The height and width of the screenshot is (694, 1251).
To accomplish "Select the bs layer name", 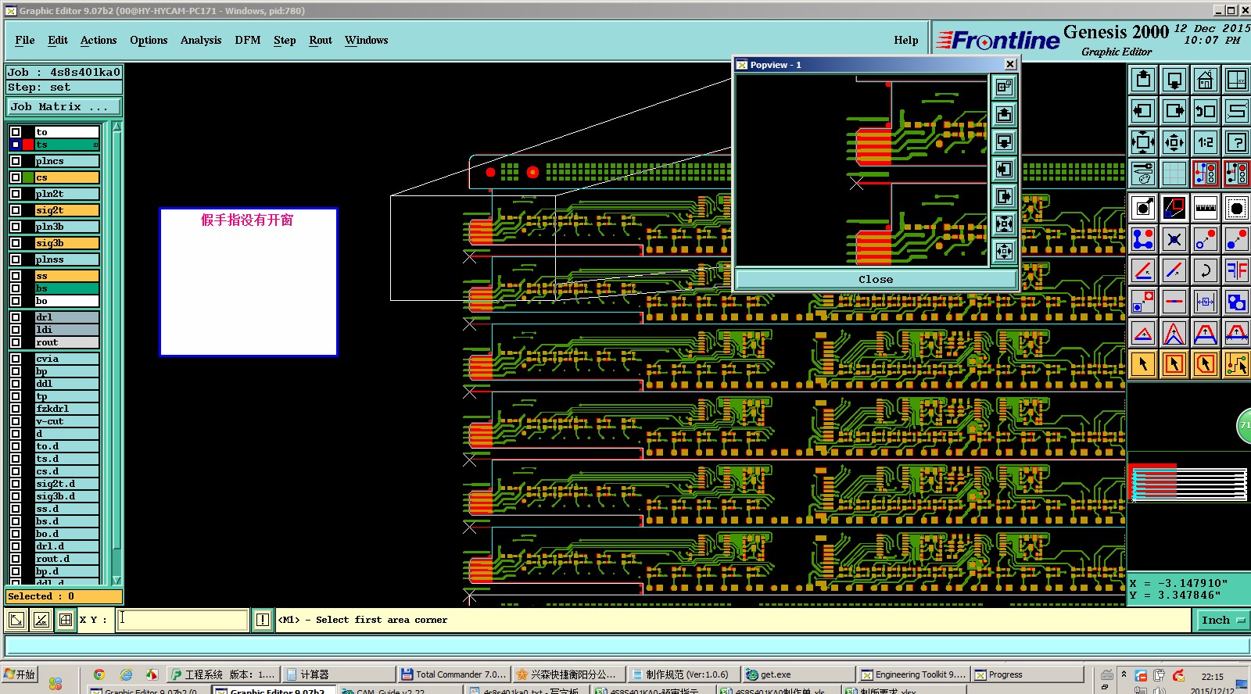I will 66,288.
